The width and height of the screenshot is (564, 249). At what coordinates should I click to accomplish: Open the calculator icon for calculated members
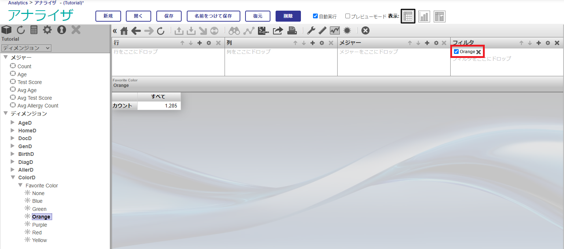click(x=34, y=30)
